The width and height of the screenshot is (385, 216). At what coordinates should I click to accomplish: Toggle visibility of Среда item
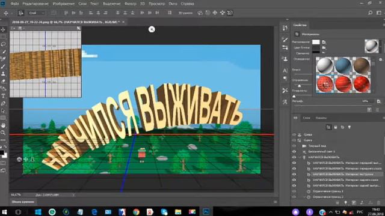coord(294,134)
